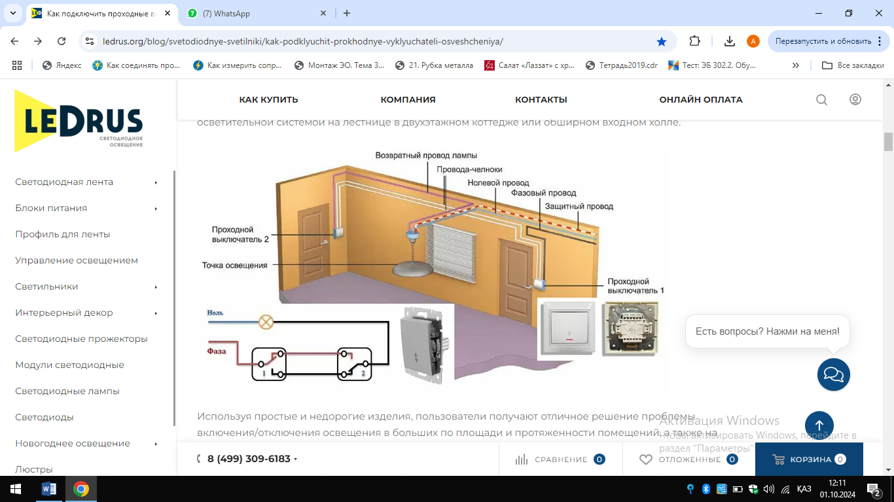
Task: Open the apps grid in bookmarks bar
Action: [x=17, y=65]
